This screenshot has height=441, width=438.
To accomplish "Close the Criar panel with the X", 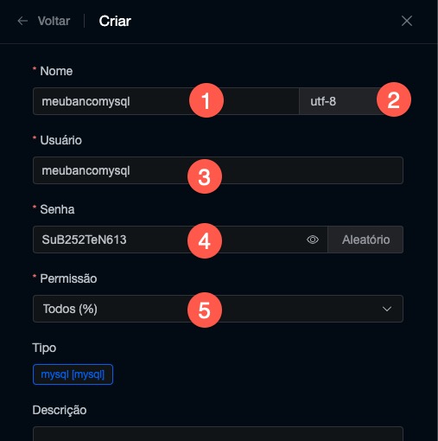I will [x=407, y=21].
